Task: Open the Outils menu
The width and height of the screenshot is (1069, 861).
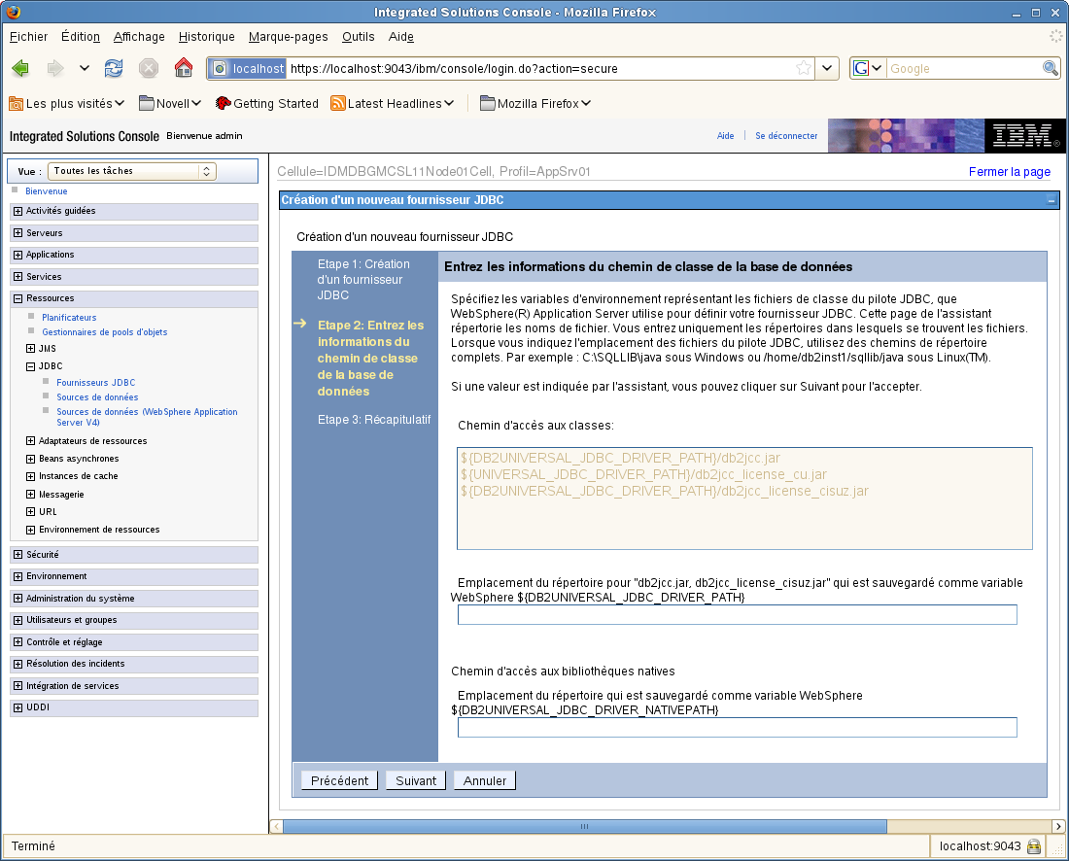Action: (358, 37)
